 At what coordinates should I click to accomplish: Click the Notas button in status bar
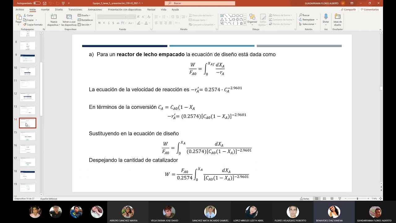(304, 199)
